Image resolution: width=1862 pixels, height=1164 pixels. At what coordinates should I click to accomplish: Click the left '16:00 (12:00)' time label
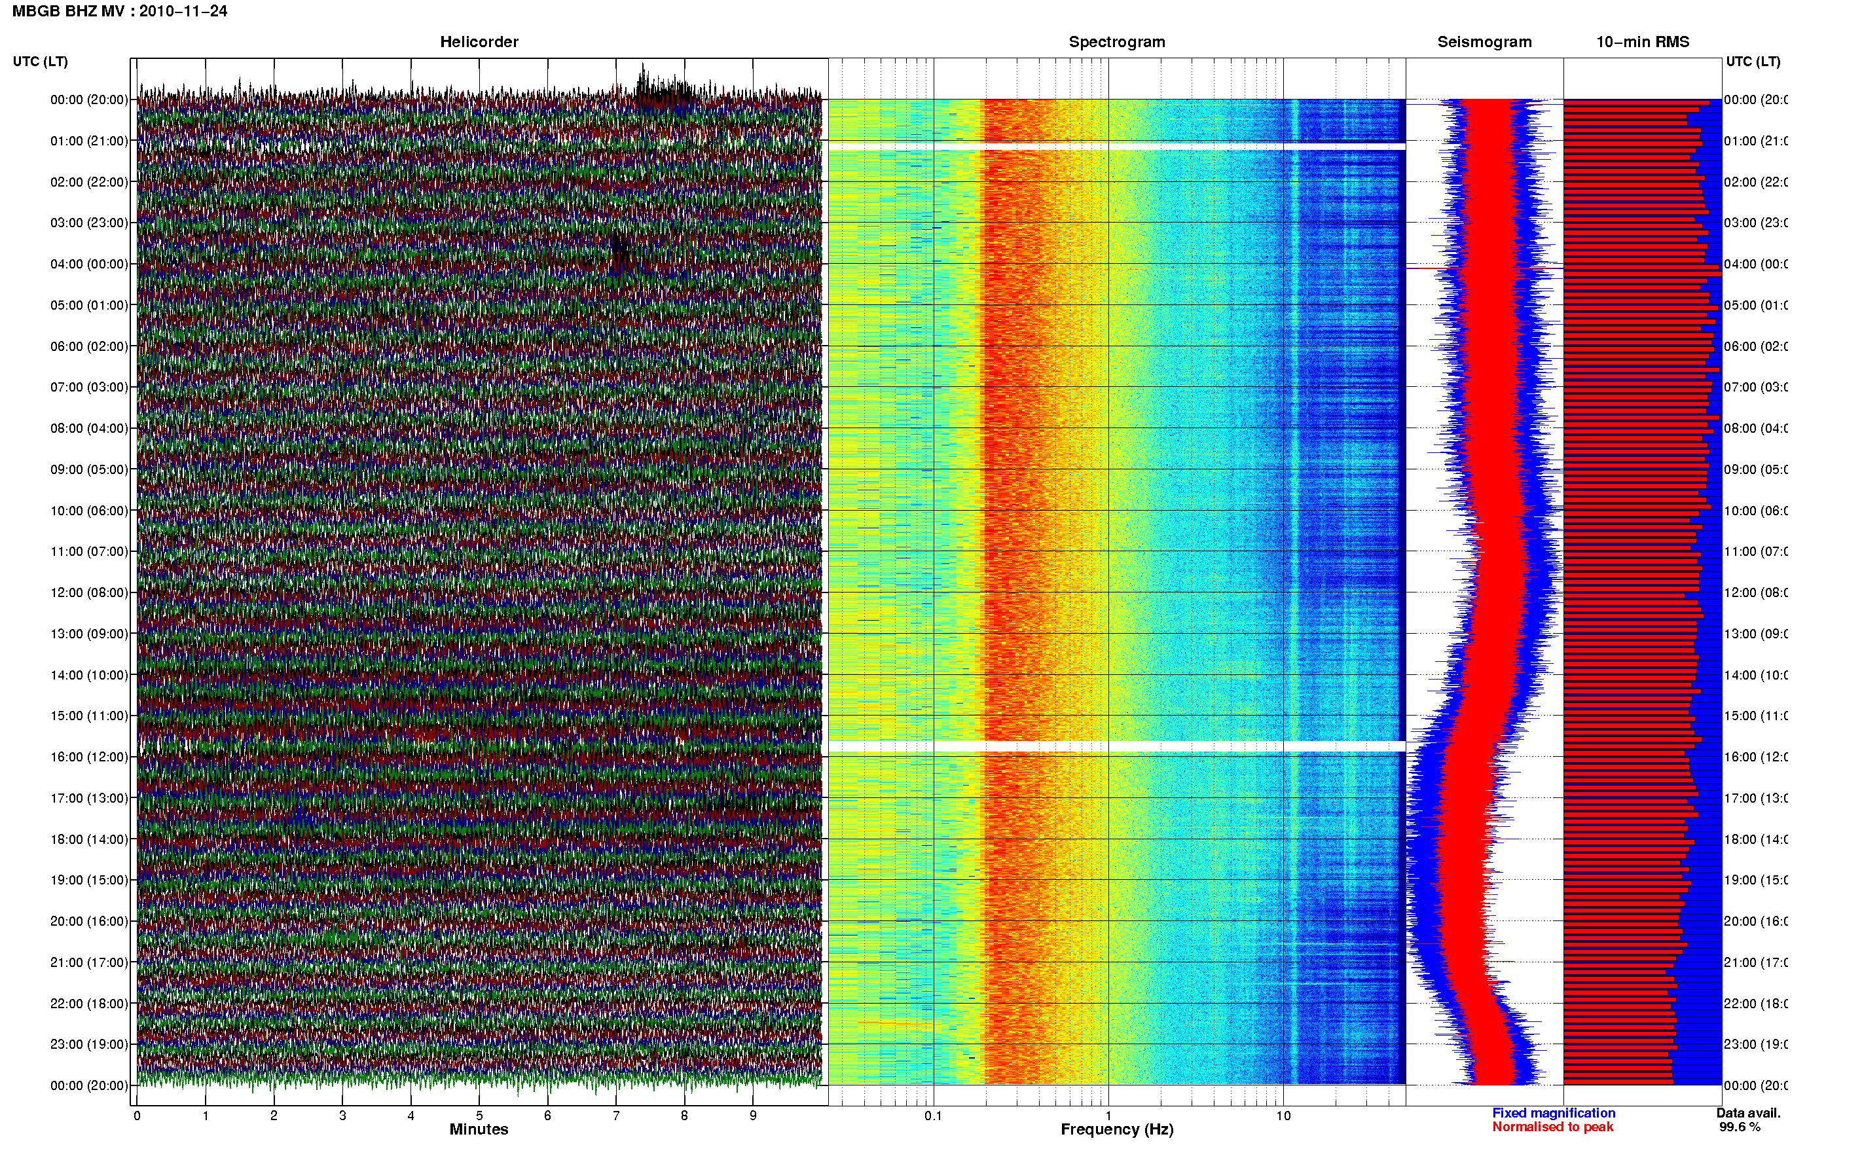pos(89,757)
